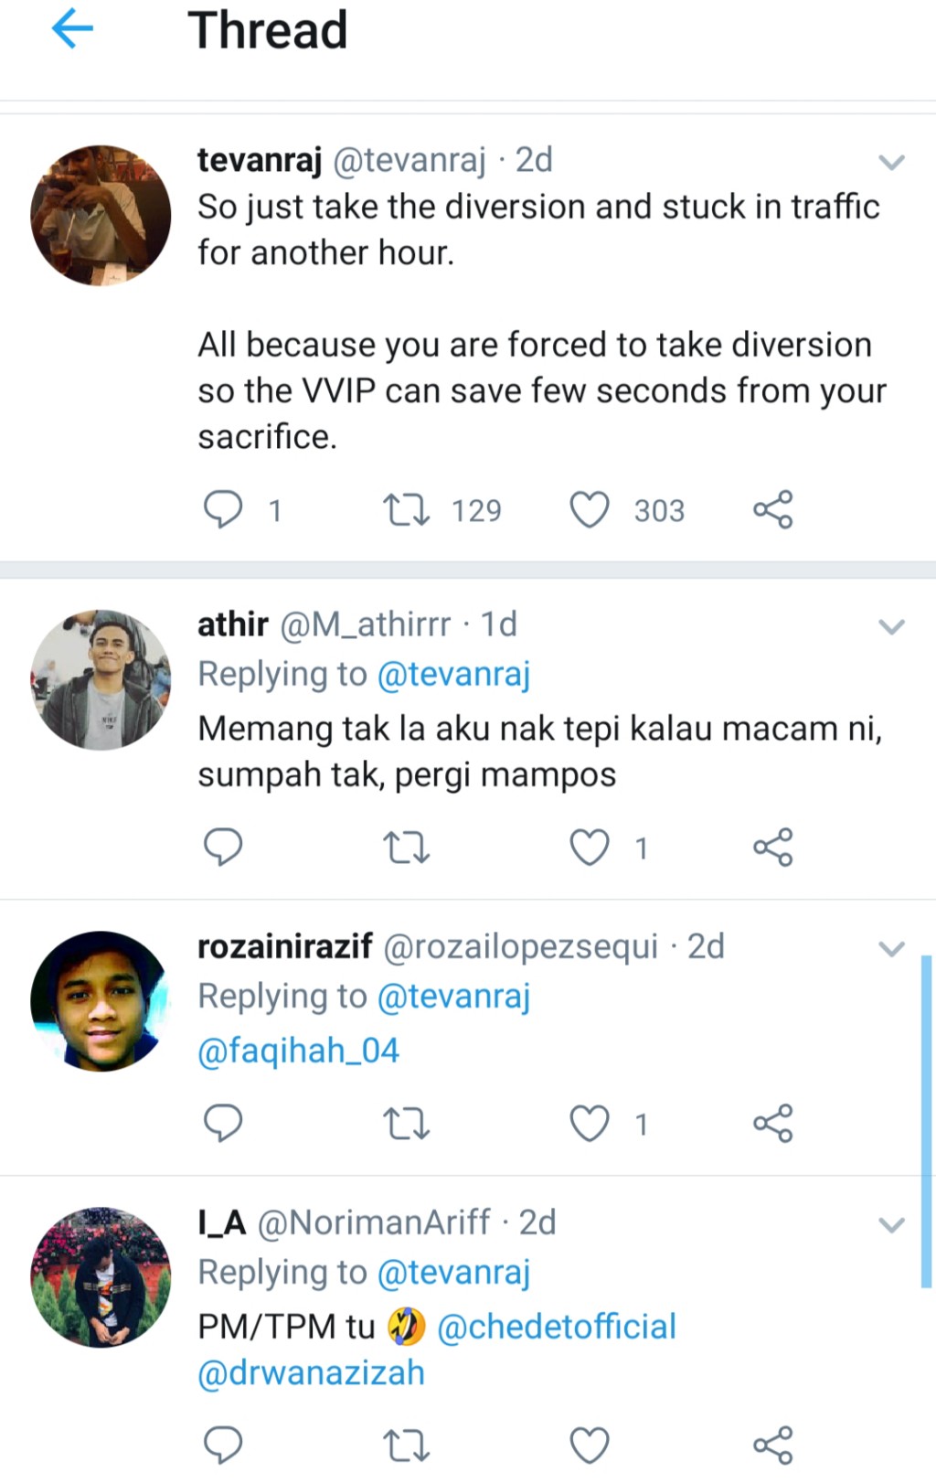The height and width of the screenshot is (1483, 936).
Task: Retweet I_A's reply tweet
Action: pos(406,1446)
